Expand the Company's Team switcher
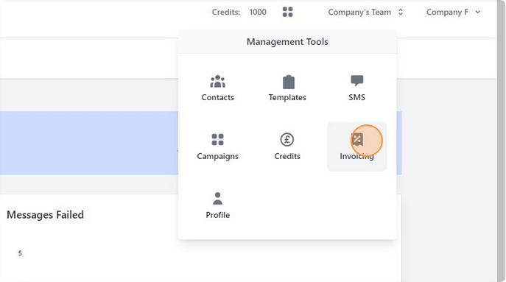 click(365, 13)
